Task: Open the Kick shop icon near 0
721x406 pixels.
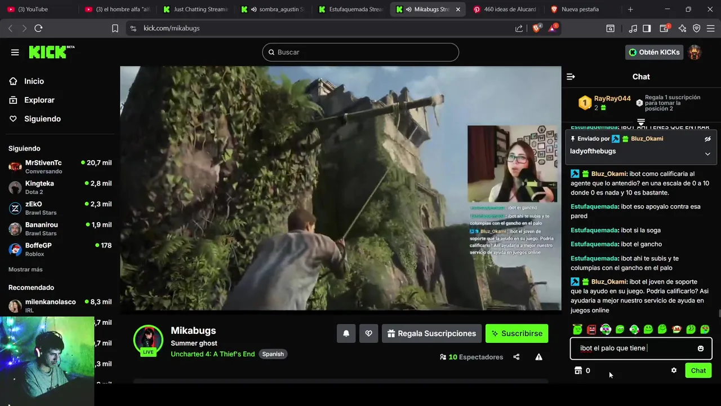Action: 578,370
